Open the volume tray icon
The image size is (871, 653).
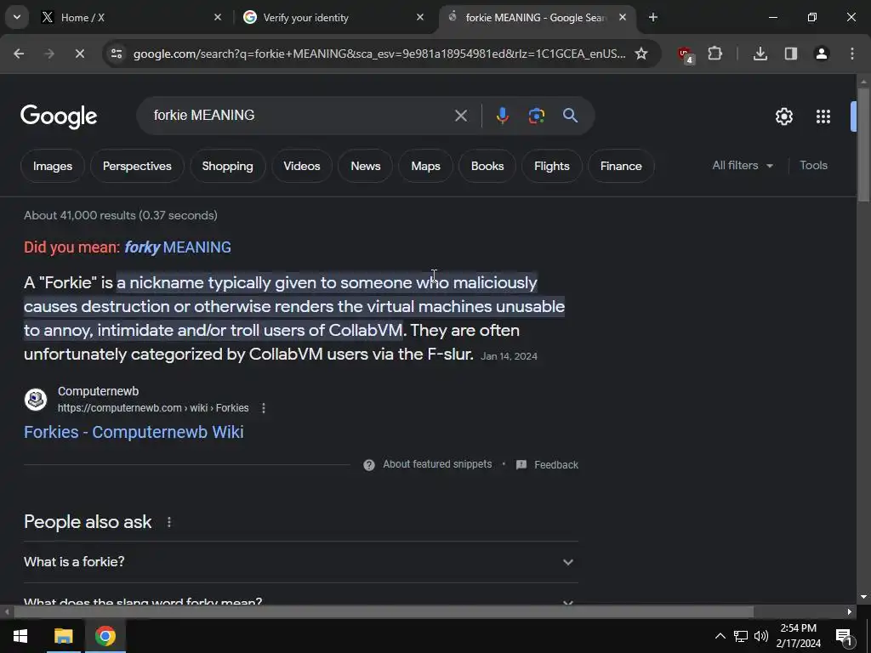(x=761, y=636)
